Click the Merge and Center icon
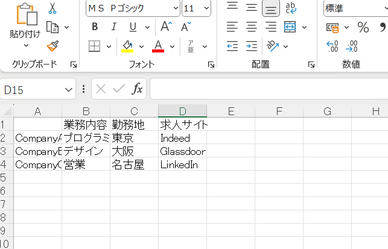388x249 pixels. point(290,27)
